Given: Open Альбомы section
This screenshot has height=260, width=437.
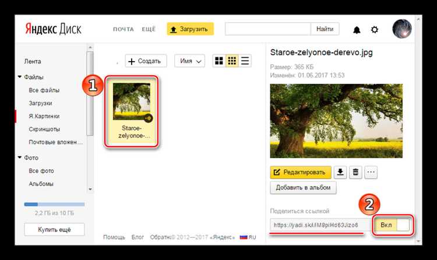Looking at the screenshot, I should [41, 184].
